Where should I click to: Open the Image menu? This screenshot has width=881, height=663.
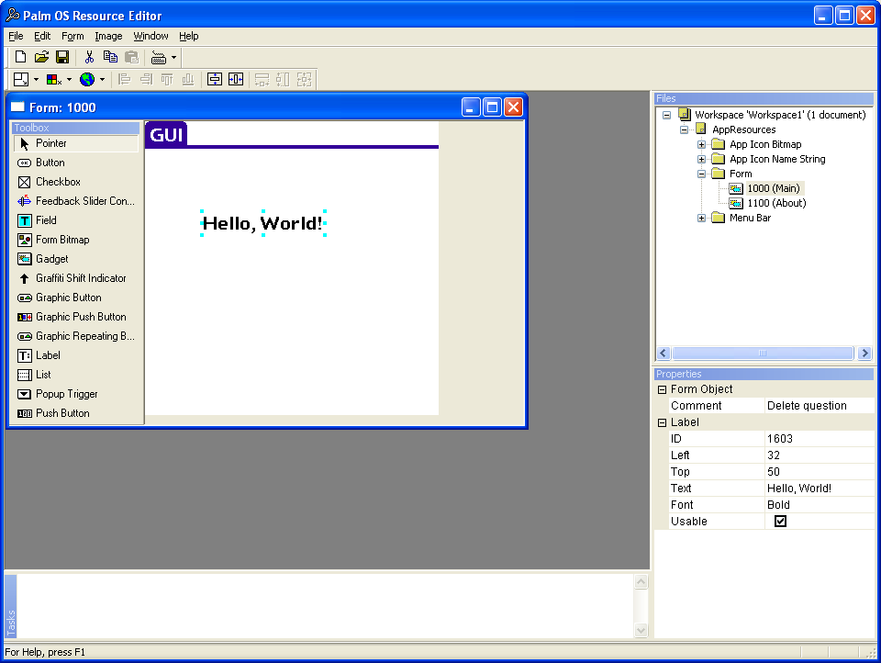click(108, 36)
